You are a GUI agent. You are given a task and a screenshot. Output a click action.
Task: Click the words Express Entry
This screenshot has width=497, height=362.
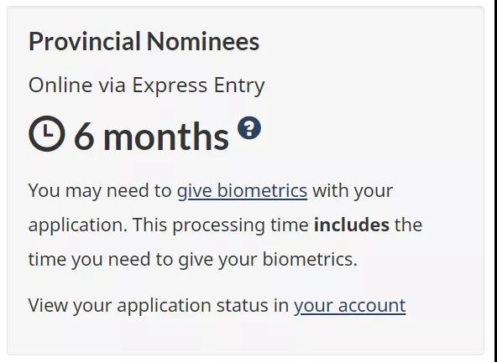198,85
